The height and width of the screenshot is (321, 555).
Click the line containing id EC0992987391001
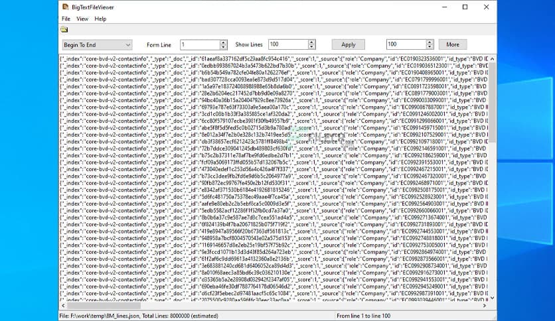(274, 293)
